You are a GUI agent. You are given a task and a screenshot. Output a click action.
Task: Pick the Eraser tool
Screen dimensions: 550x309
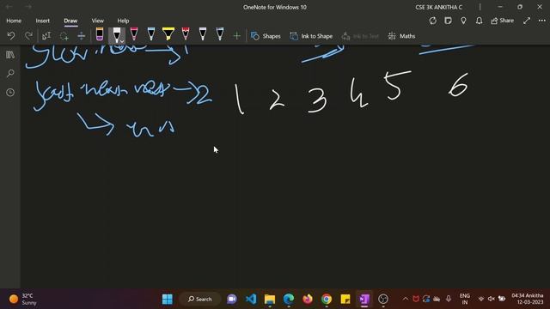[100, 34]
